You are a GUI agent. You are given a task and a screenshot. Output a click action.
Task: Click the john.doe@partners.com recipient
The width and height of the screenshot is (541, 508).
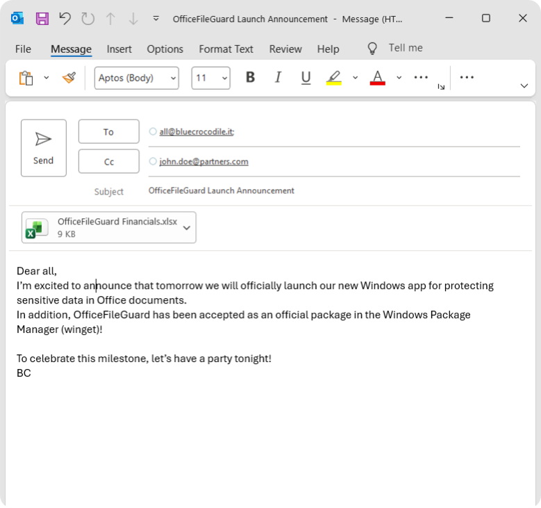[x=203, y=161]
